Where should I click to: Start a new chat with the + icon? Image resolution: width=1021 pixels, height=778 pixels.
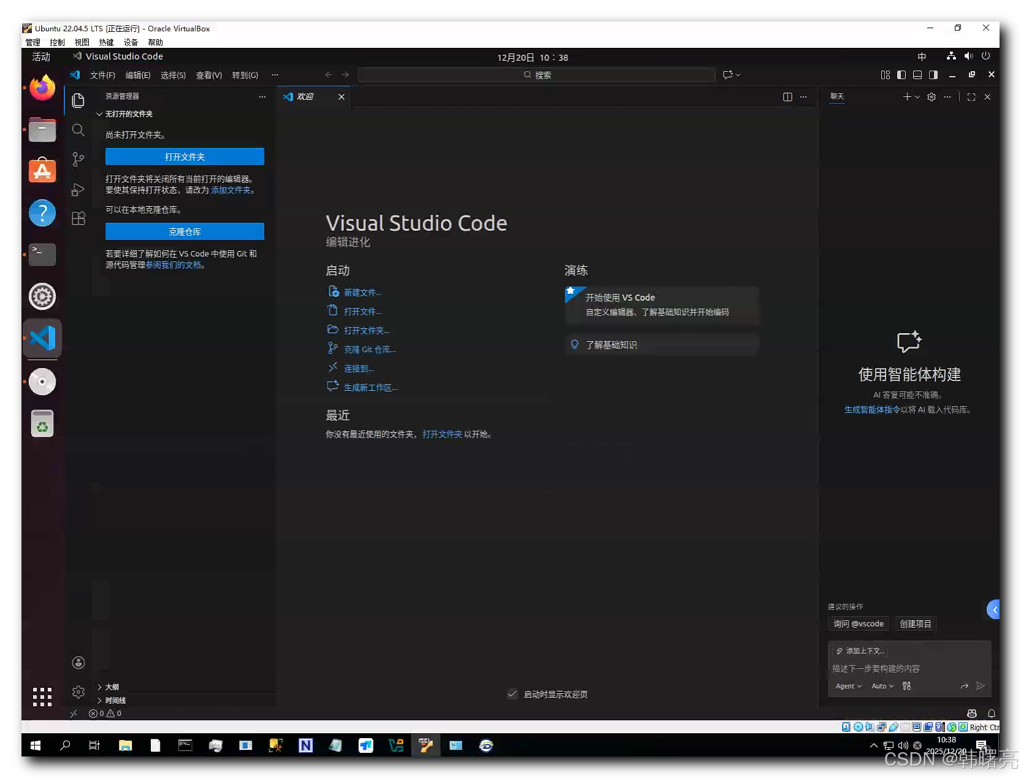(906, 96)
